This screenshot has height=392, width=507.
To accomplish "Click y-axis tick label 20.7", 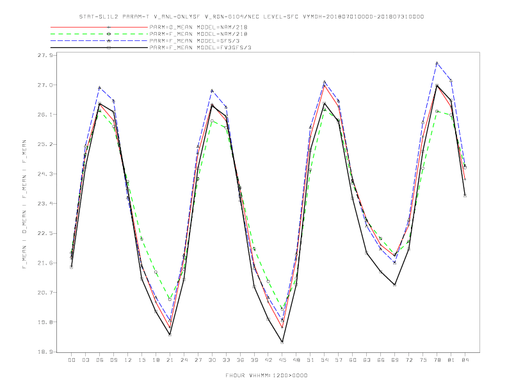I will pos(45,292).
